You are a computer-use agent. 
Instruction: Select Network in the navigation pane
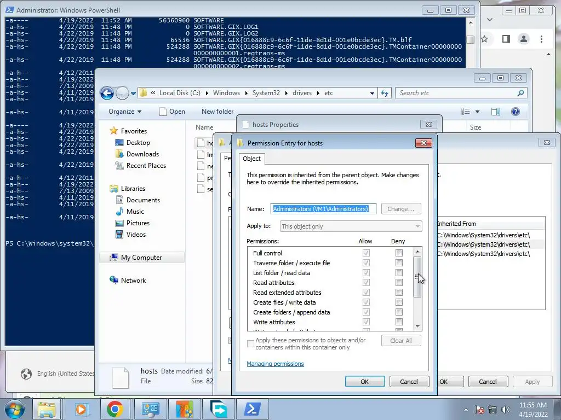[x=133, y=281]
